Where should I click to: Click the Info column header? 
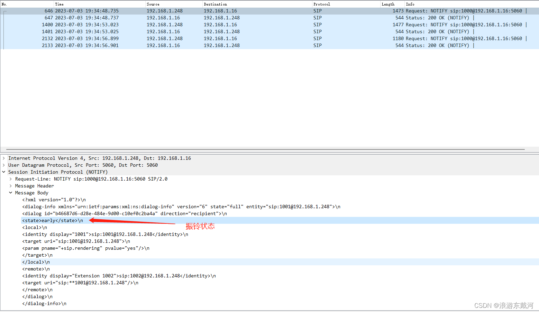(x=472, y=4)
